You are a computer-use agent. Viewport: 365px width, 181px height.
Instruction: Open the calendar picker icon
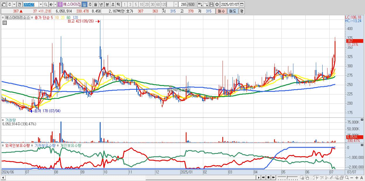(x=242, y=4)
